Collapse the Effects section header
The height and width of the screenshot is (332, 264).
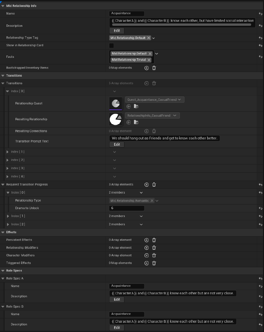(x=2, y=232)
